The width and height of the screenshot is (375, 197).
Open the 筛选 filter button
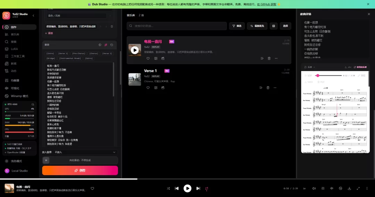pos(237,26)
